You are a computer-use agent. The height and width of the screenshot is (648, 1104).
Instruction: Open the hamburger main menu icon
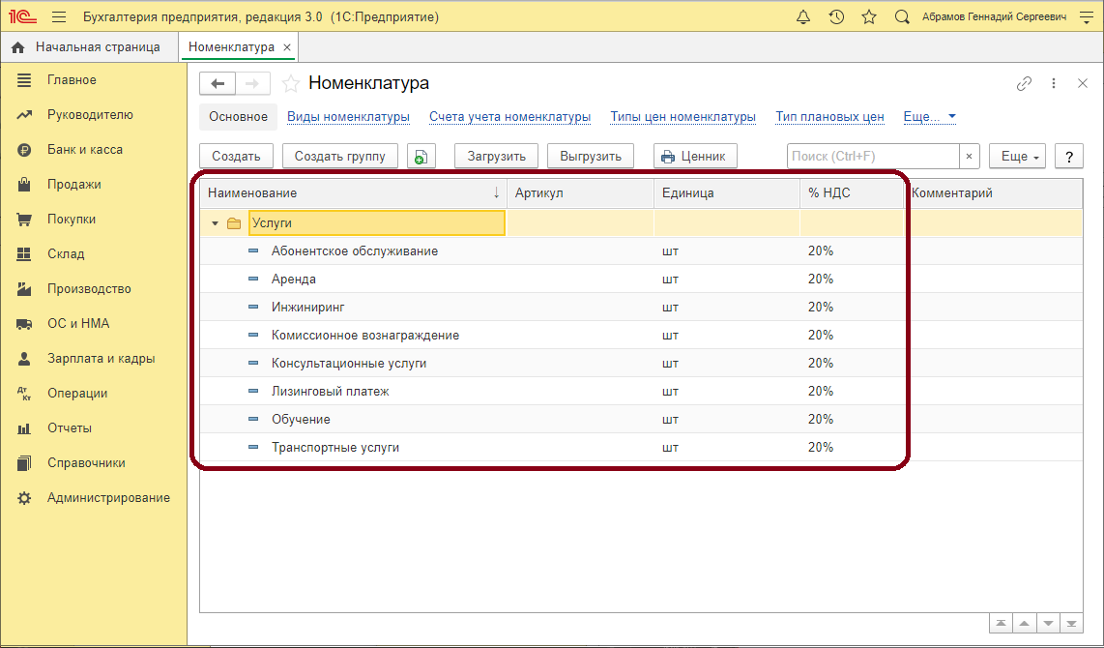click(x=59, y=17)
